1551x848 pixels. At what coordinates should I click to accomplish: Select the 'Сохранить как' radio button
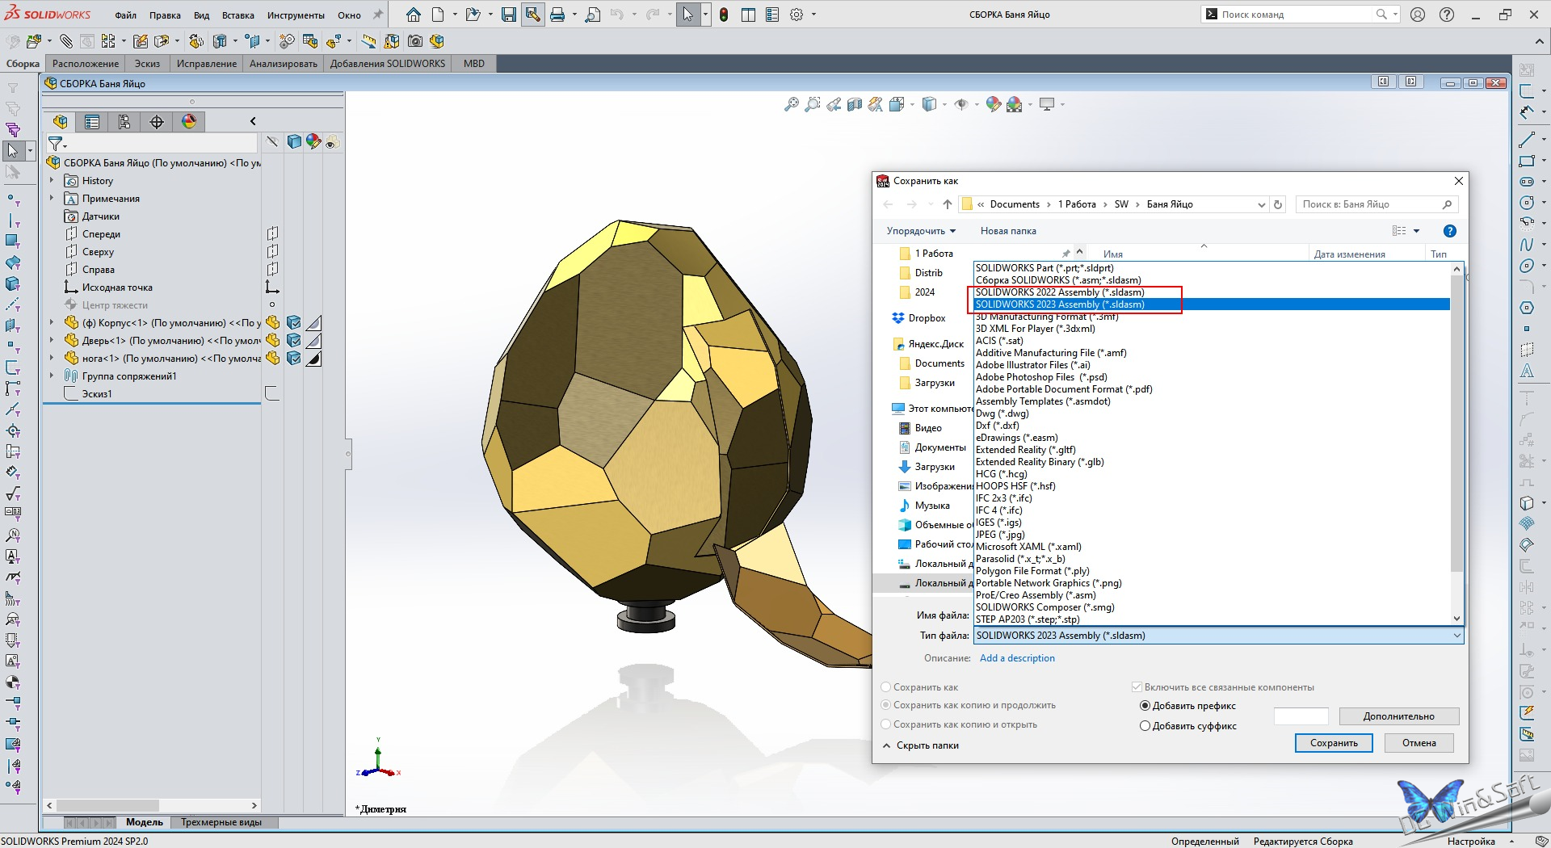coord(886,687)
